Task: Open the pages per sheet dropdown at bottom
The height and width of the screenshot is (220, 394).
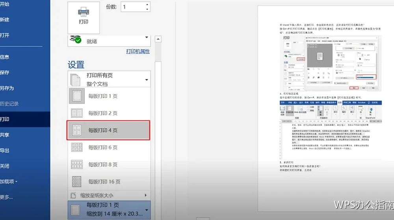Action: [x=109, y=210]
